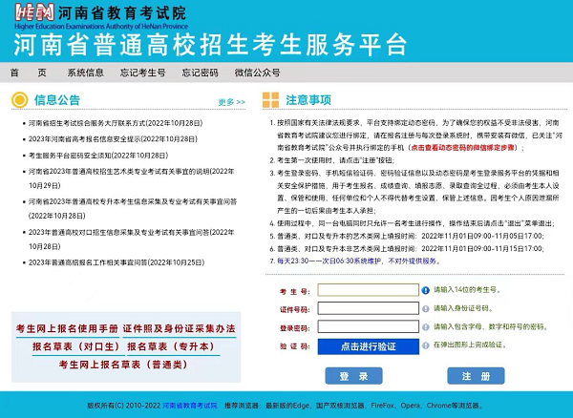This screenshot has width=573, height=418.
Task: Open 报名草表（对口生）link
Action: tap(74, 346)
